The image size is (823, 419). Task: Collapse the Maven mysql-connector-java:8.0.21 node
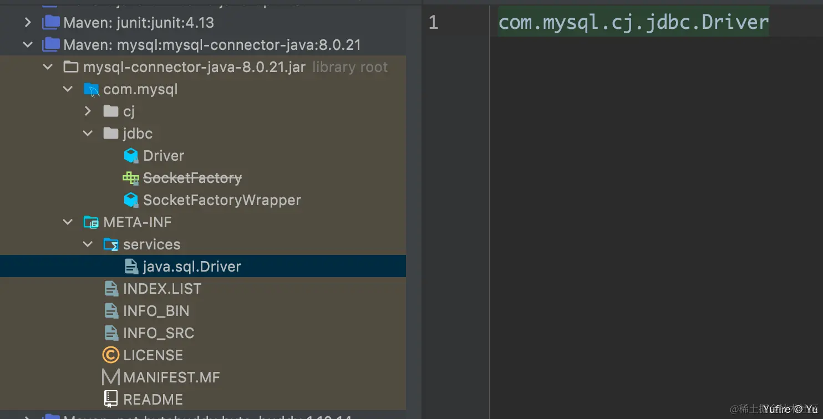click(x=28, y=45)
